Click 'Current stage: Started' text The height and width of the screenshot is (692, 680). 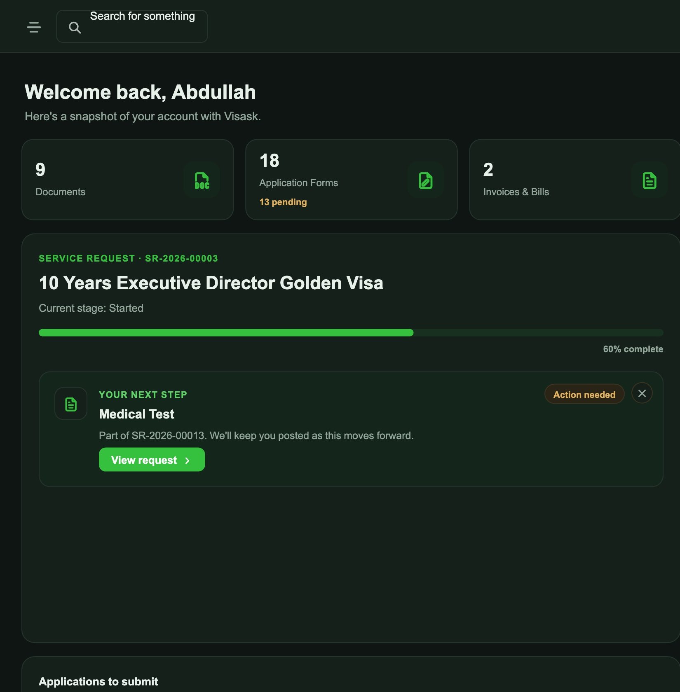91,308
